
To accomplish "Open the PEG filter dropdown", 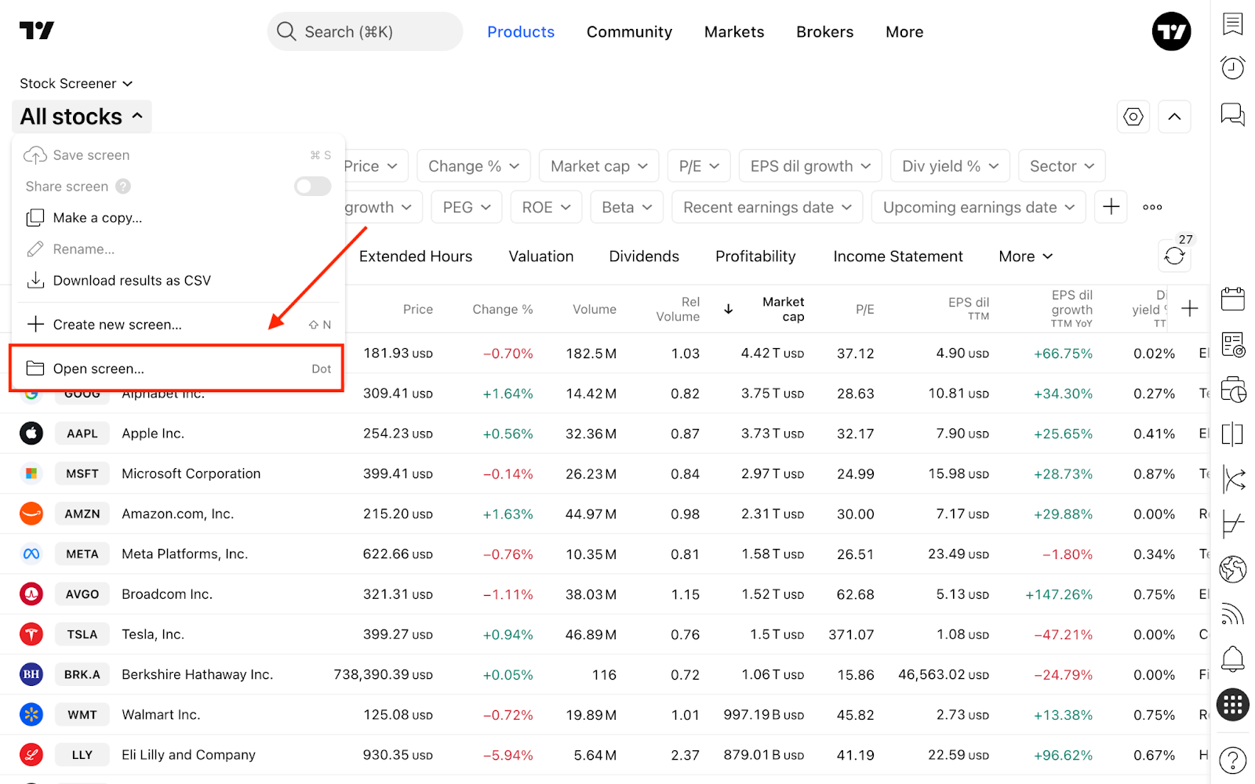I will (x=467, y=207).
